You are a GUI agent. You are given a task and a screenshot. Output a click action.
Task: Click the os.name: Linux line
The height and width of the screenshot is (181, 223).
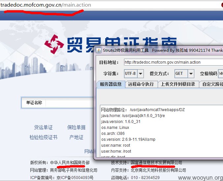tap(115, 128)
